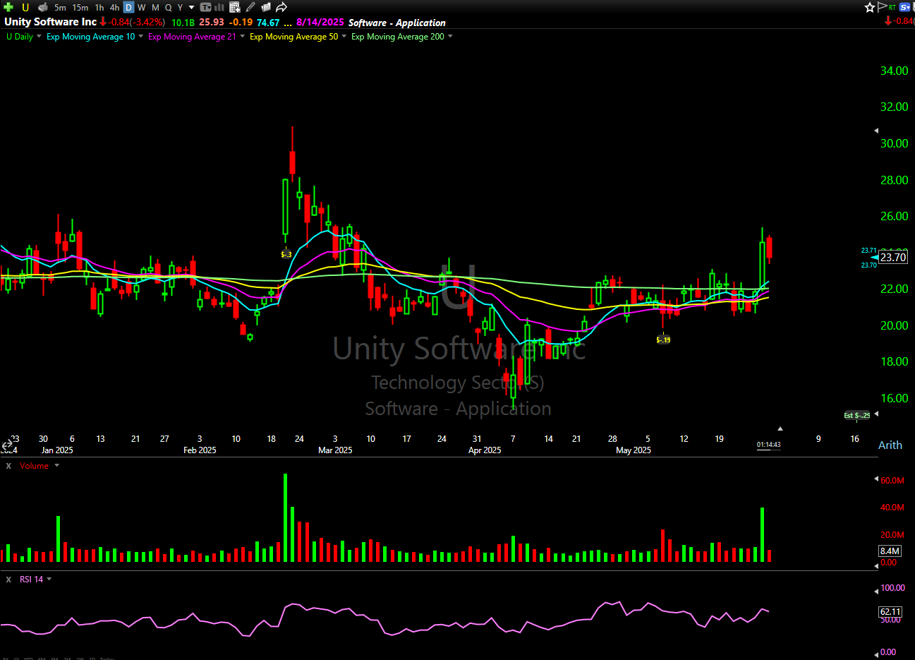Click the RSI 14 label

(31, 580)
